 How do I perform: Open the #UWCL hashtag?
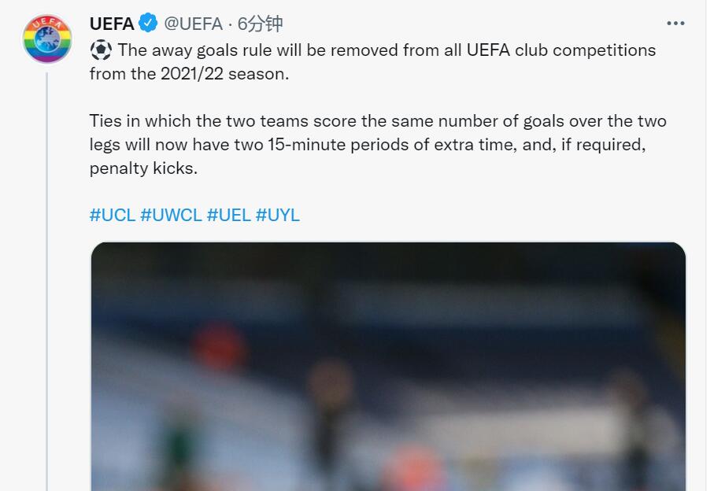click(171, 215)
